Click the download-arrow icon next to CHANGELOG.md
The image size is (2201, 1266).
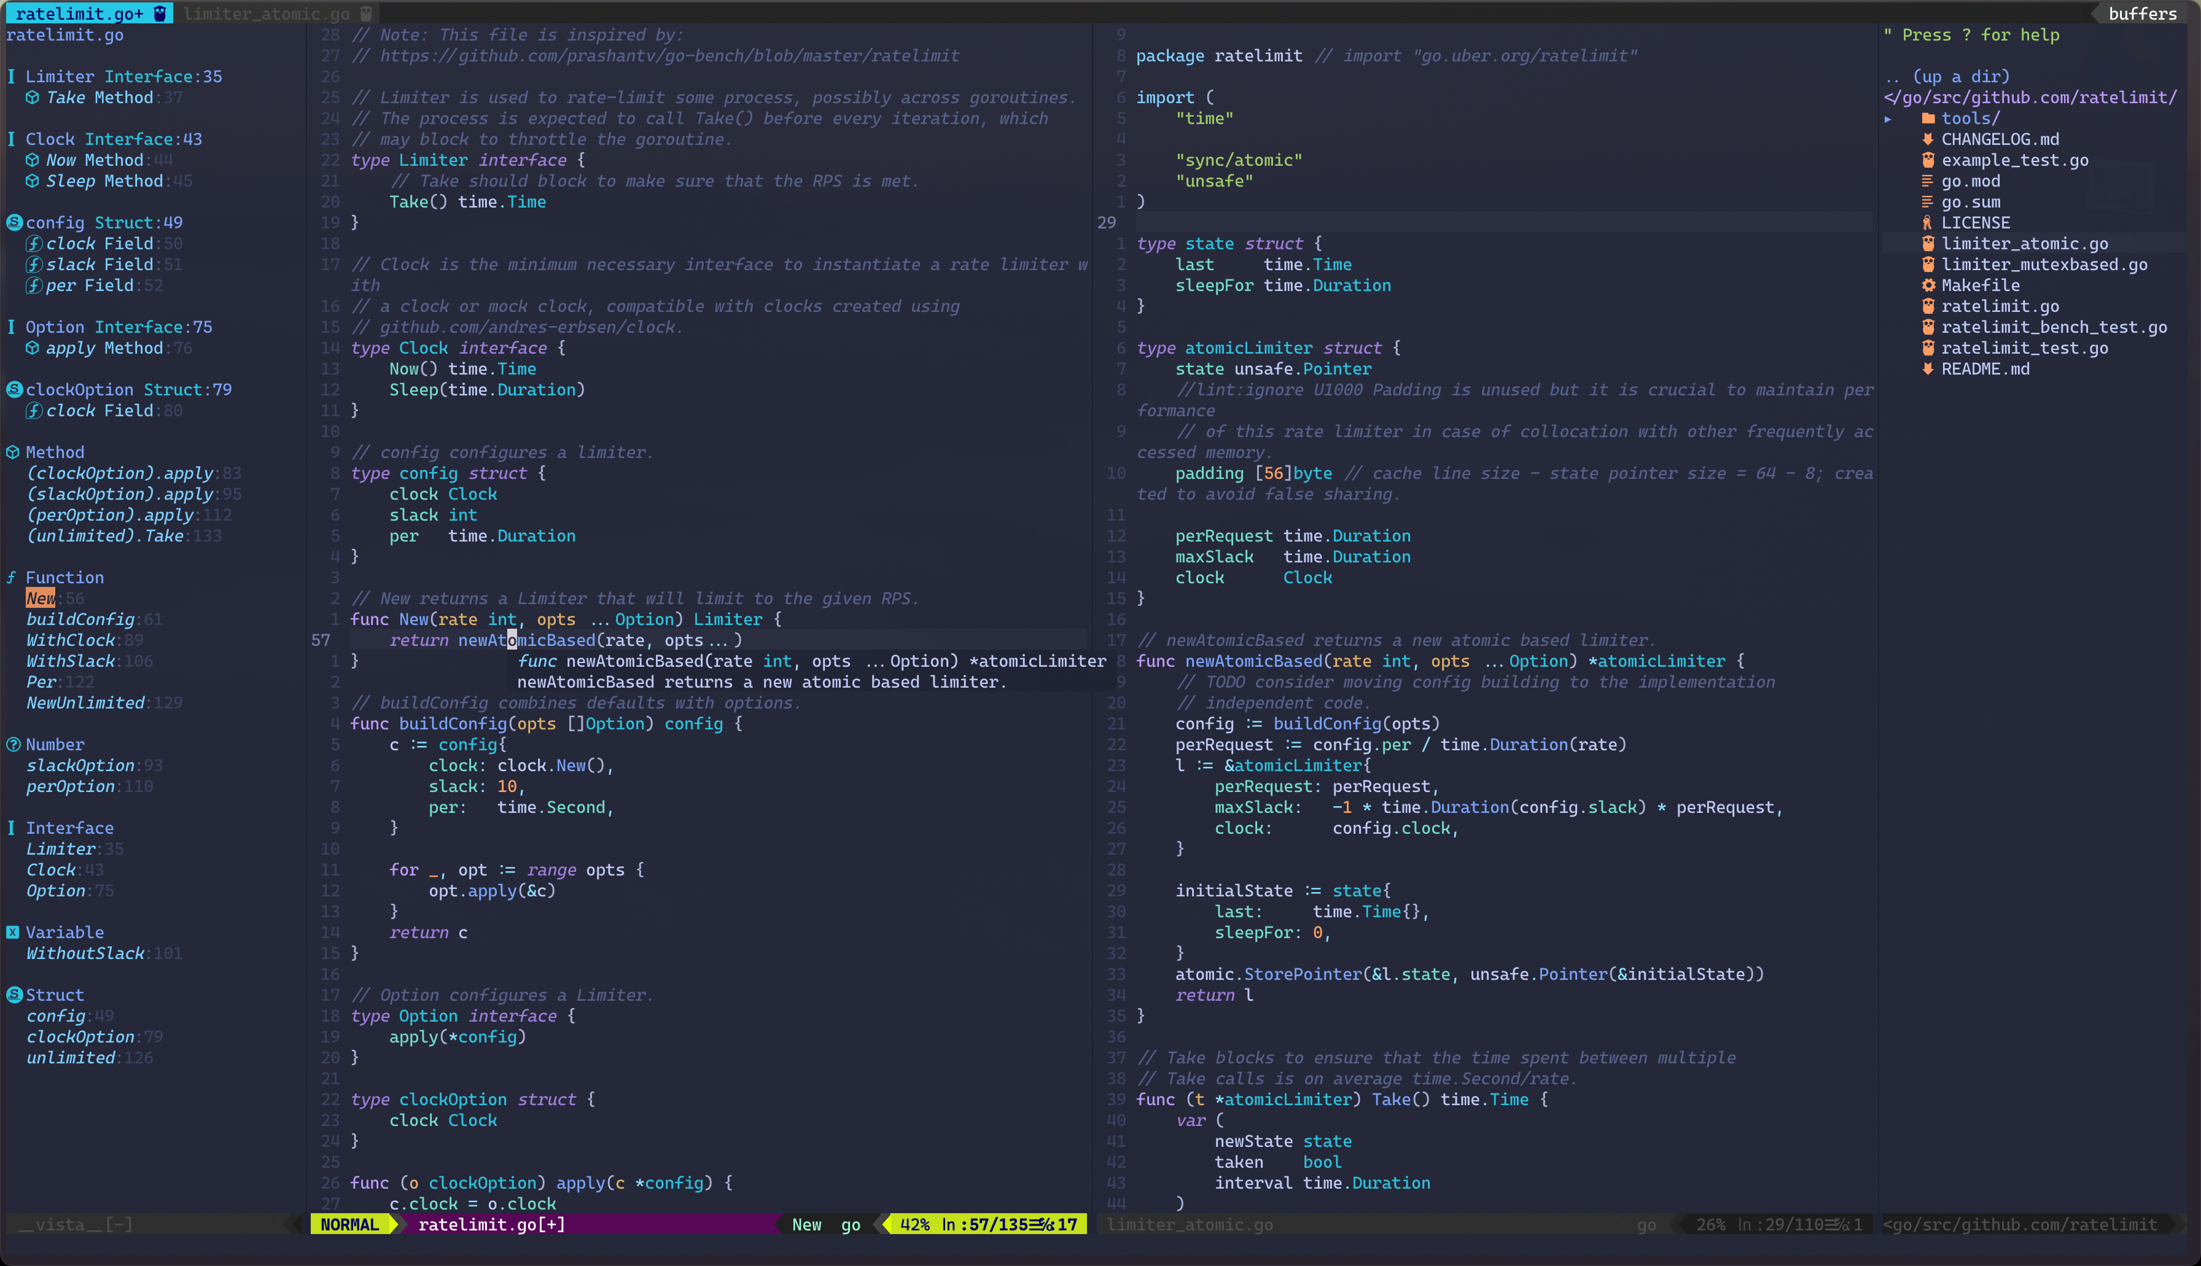coord(1928,139)
